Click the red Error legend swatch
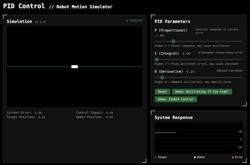The height and width of the screenshot is (165, 250). pos(233,157)
